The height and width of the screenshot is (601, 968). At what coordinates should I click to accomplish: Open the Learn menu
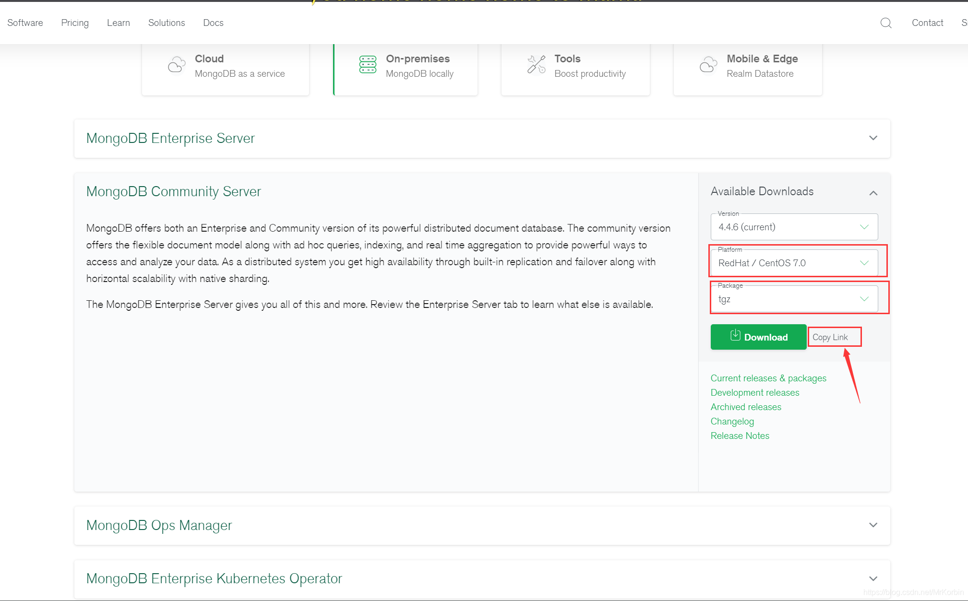(119, 23)
